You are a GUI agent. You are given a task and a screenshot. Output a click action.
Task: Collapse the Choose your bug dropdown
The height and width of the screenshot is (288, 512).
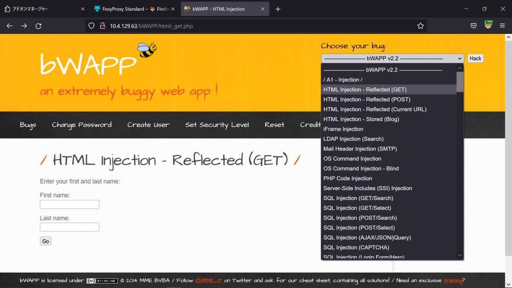[x=393, y=58]
